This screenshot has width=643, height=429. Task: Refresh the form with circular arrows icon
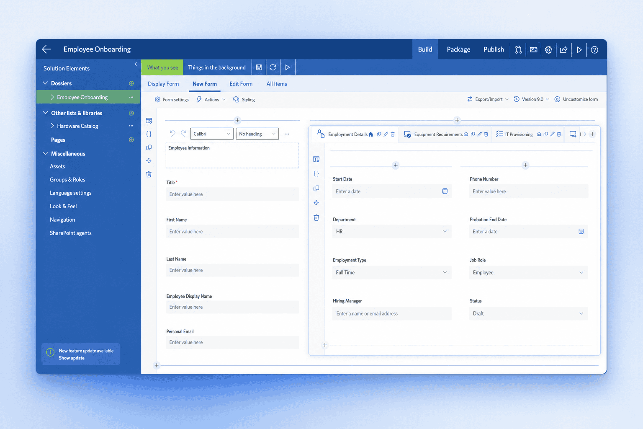(x=273, y=67)
